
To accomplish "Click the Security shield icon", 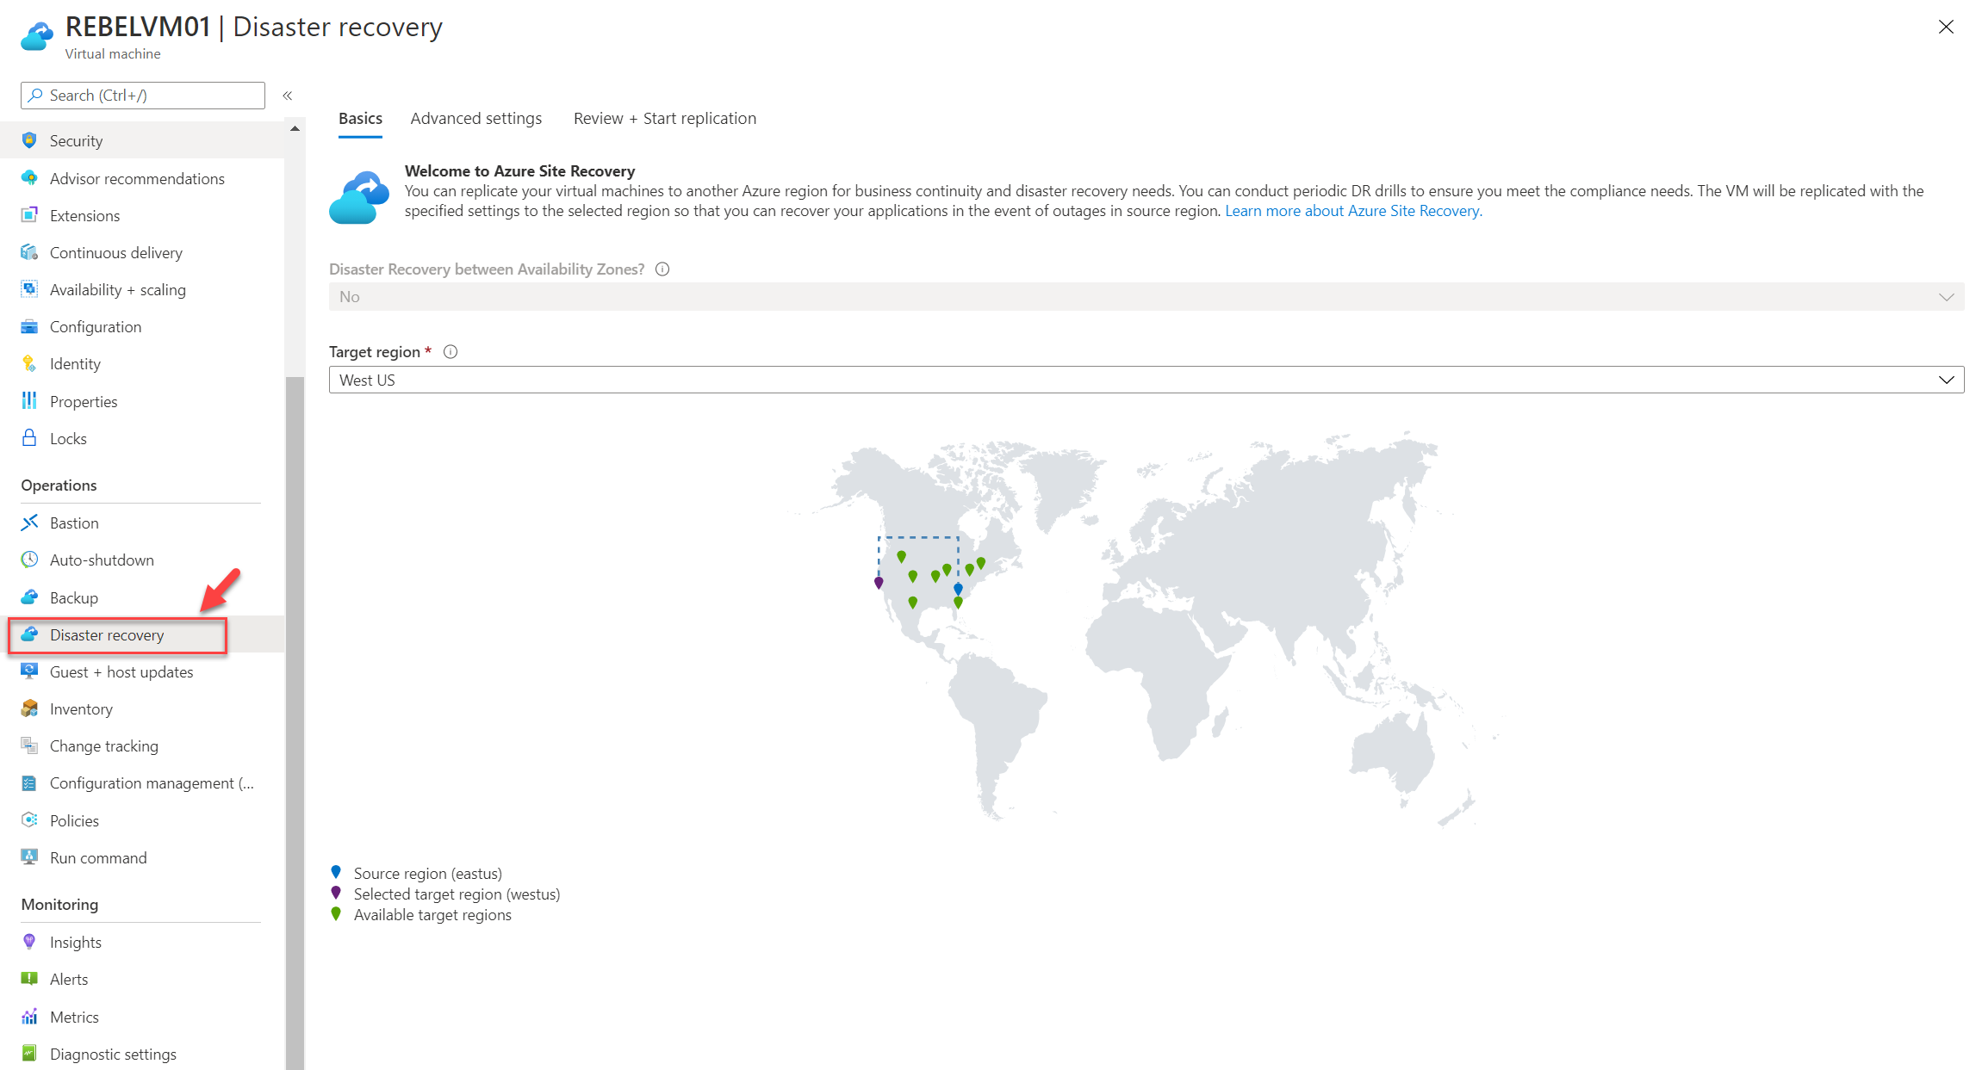I will coord(29,140).
